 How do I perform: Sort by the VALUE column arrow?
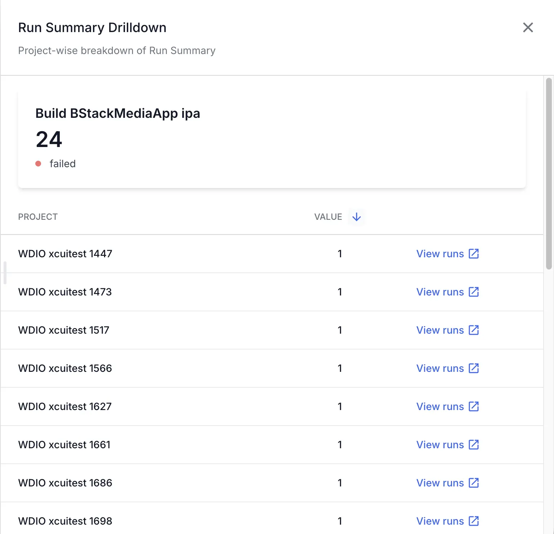coord(356,217)
